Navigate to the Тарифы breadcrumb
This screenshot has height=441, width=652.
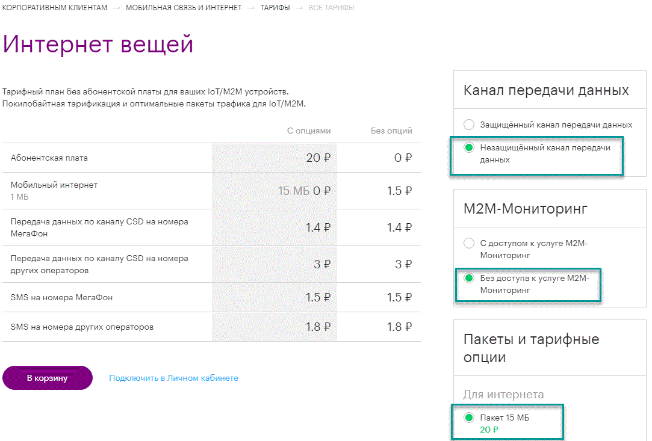click(x=275, y=8)
